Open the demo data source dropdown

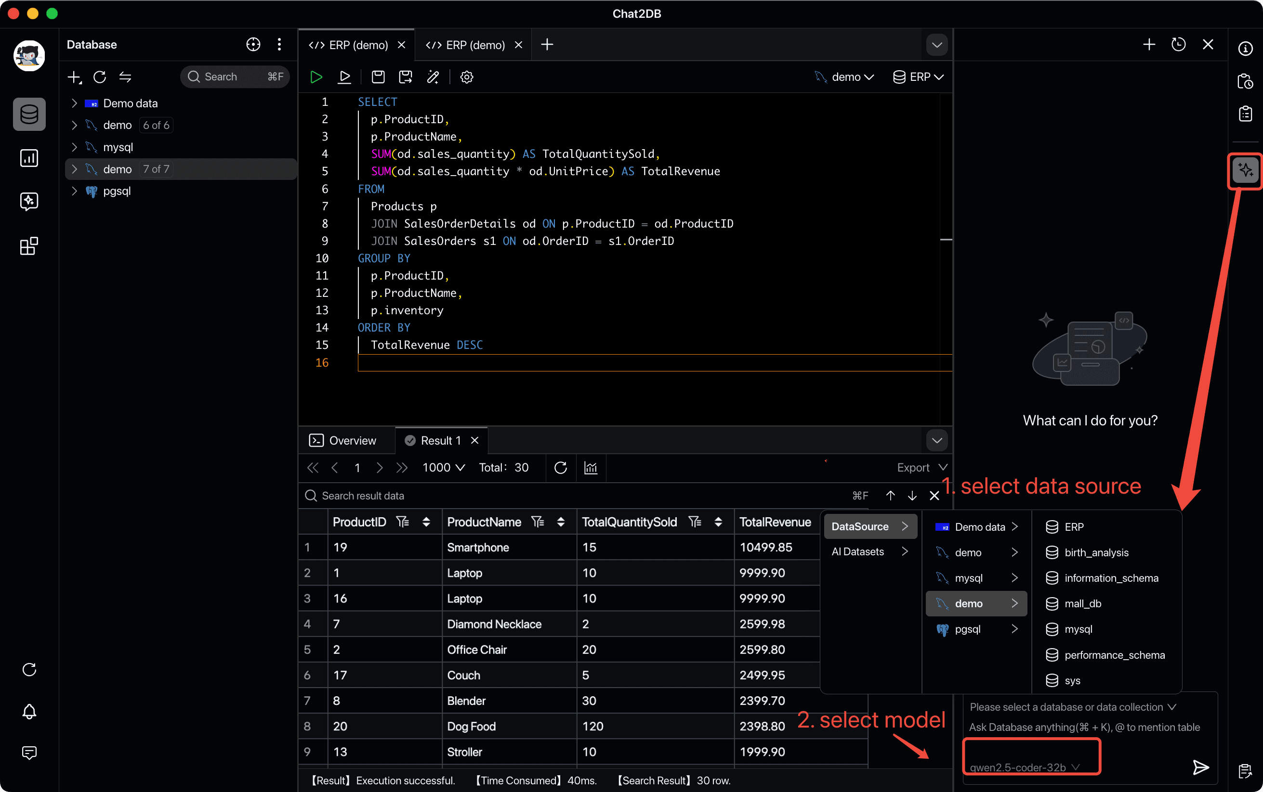point(844,77)
